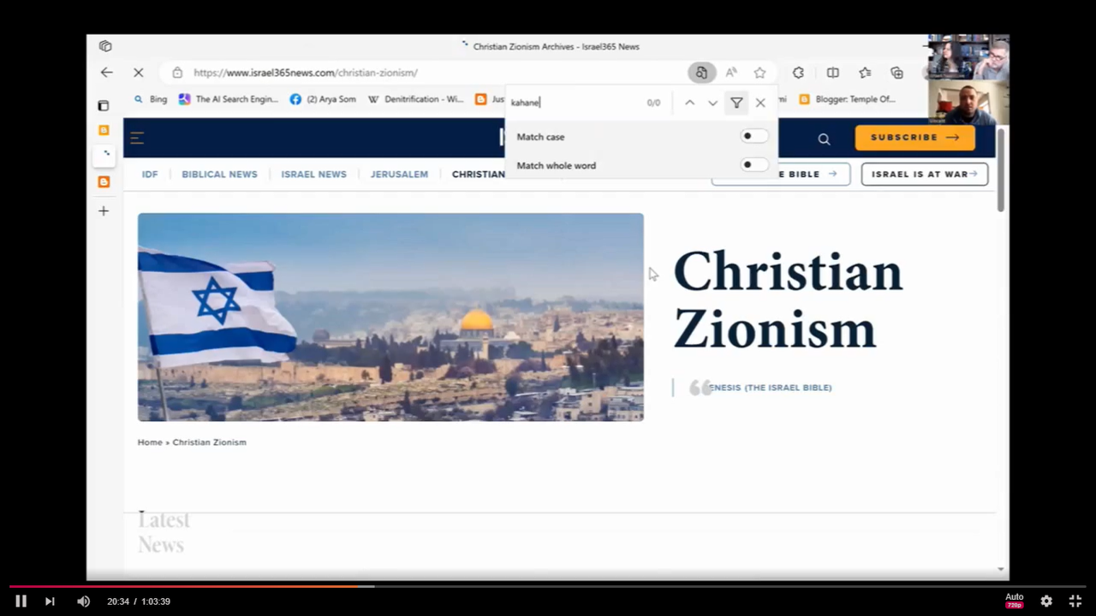Open the Israel Is At War link

click(924, 175)
